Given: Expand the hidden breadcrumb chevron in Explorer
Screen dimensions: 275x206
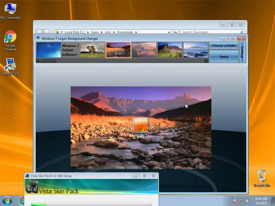Looking at the screenshot, I should click(61, 32).
